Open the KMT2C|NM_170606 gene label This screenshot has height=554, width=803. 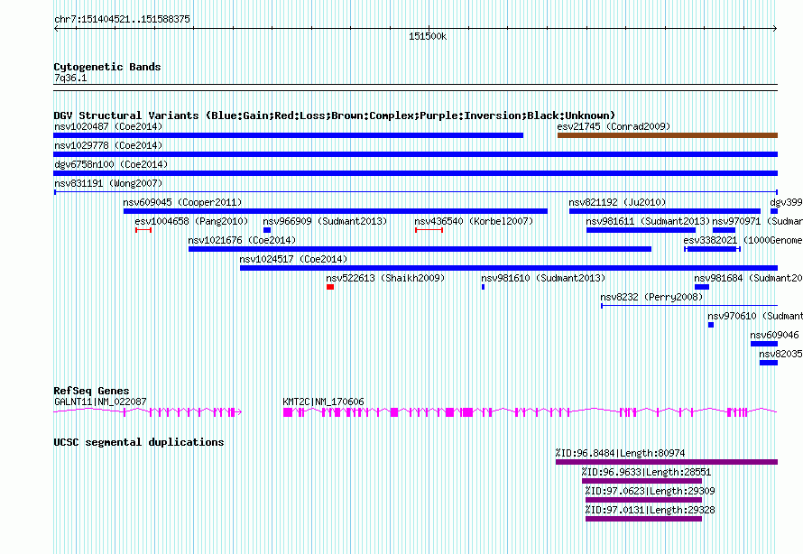pos(323,402)
